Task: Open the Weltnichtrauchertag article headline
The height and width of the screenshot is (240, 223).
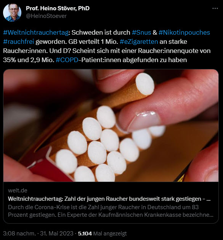Action: [x=109, y=199]
